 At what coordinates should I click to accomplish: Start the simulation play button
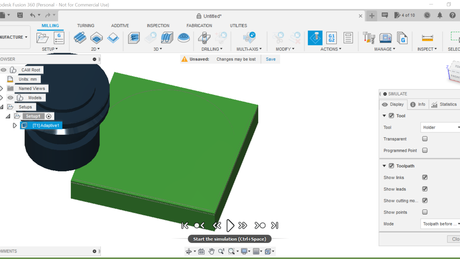click(230, 226)
